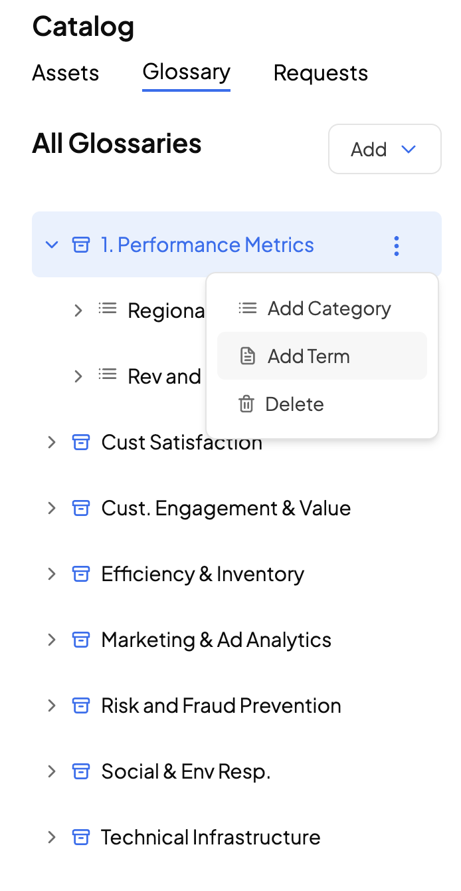The image size is (461, 891).
Task: Click the three-dot menu on Performance Metrics
Action: tap(397, 245)
